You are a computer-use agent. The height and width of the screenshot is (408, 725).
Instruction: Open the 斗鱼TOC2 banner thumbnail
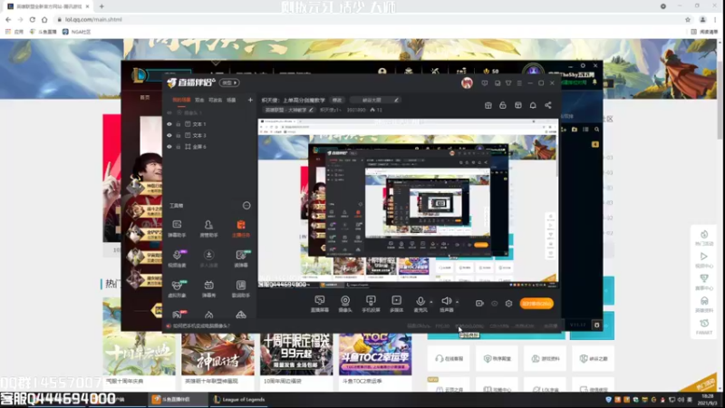375,354
